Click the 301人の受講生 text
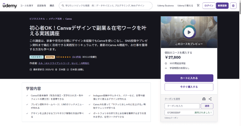 coord(89,57)
